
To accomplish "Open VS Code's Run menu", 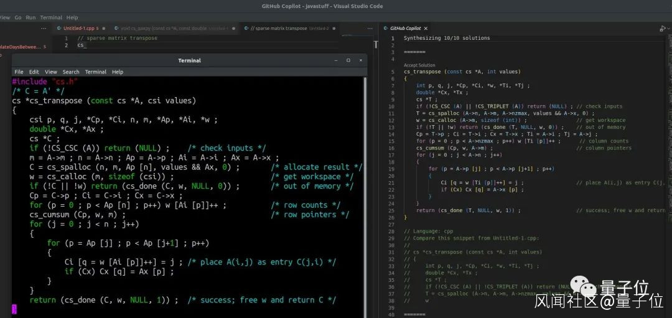I will click(30, 17).
